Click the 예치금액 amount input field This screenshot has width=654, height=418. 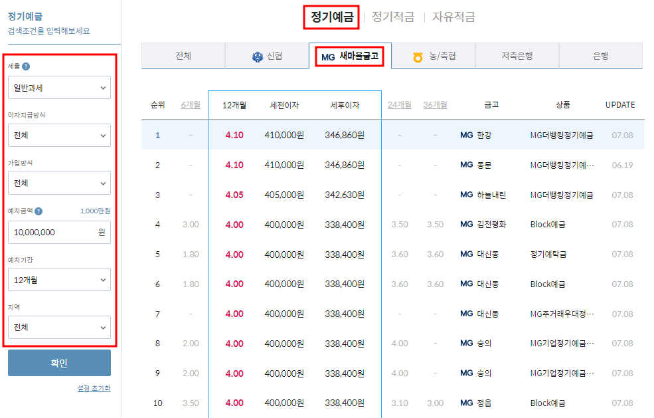(x=59, y=231)
